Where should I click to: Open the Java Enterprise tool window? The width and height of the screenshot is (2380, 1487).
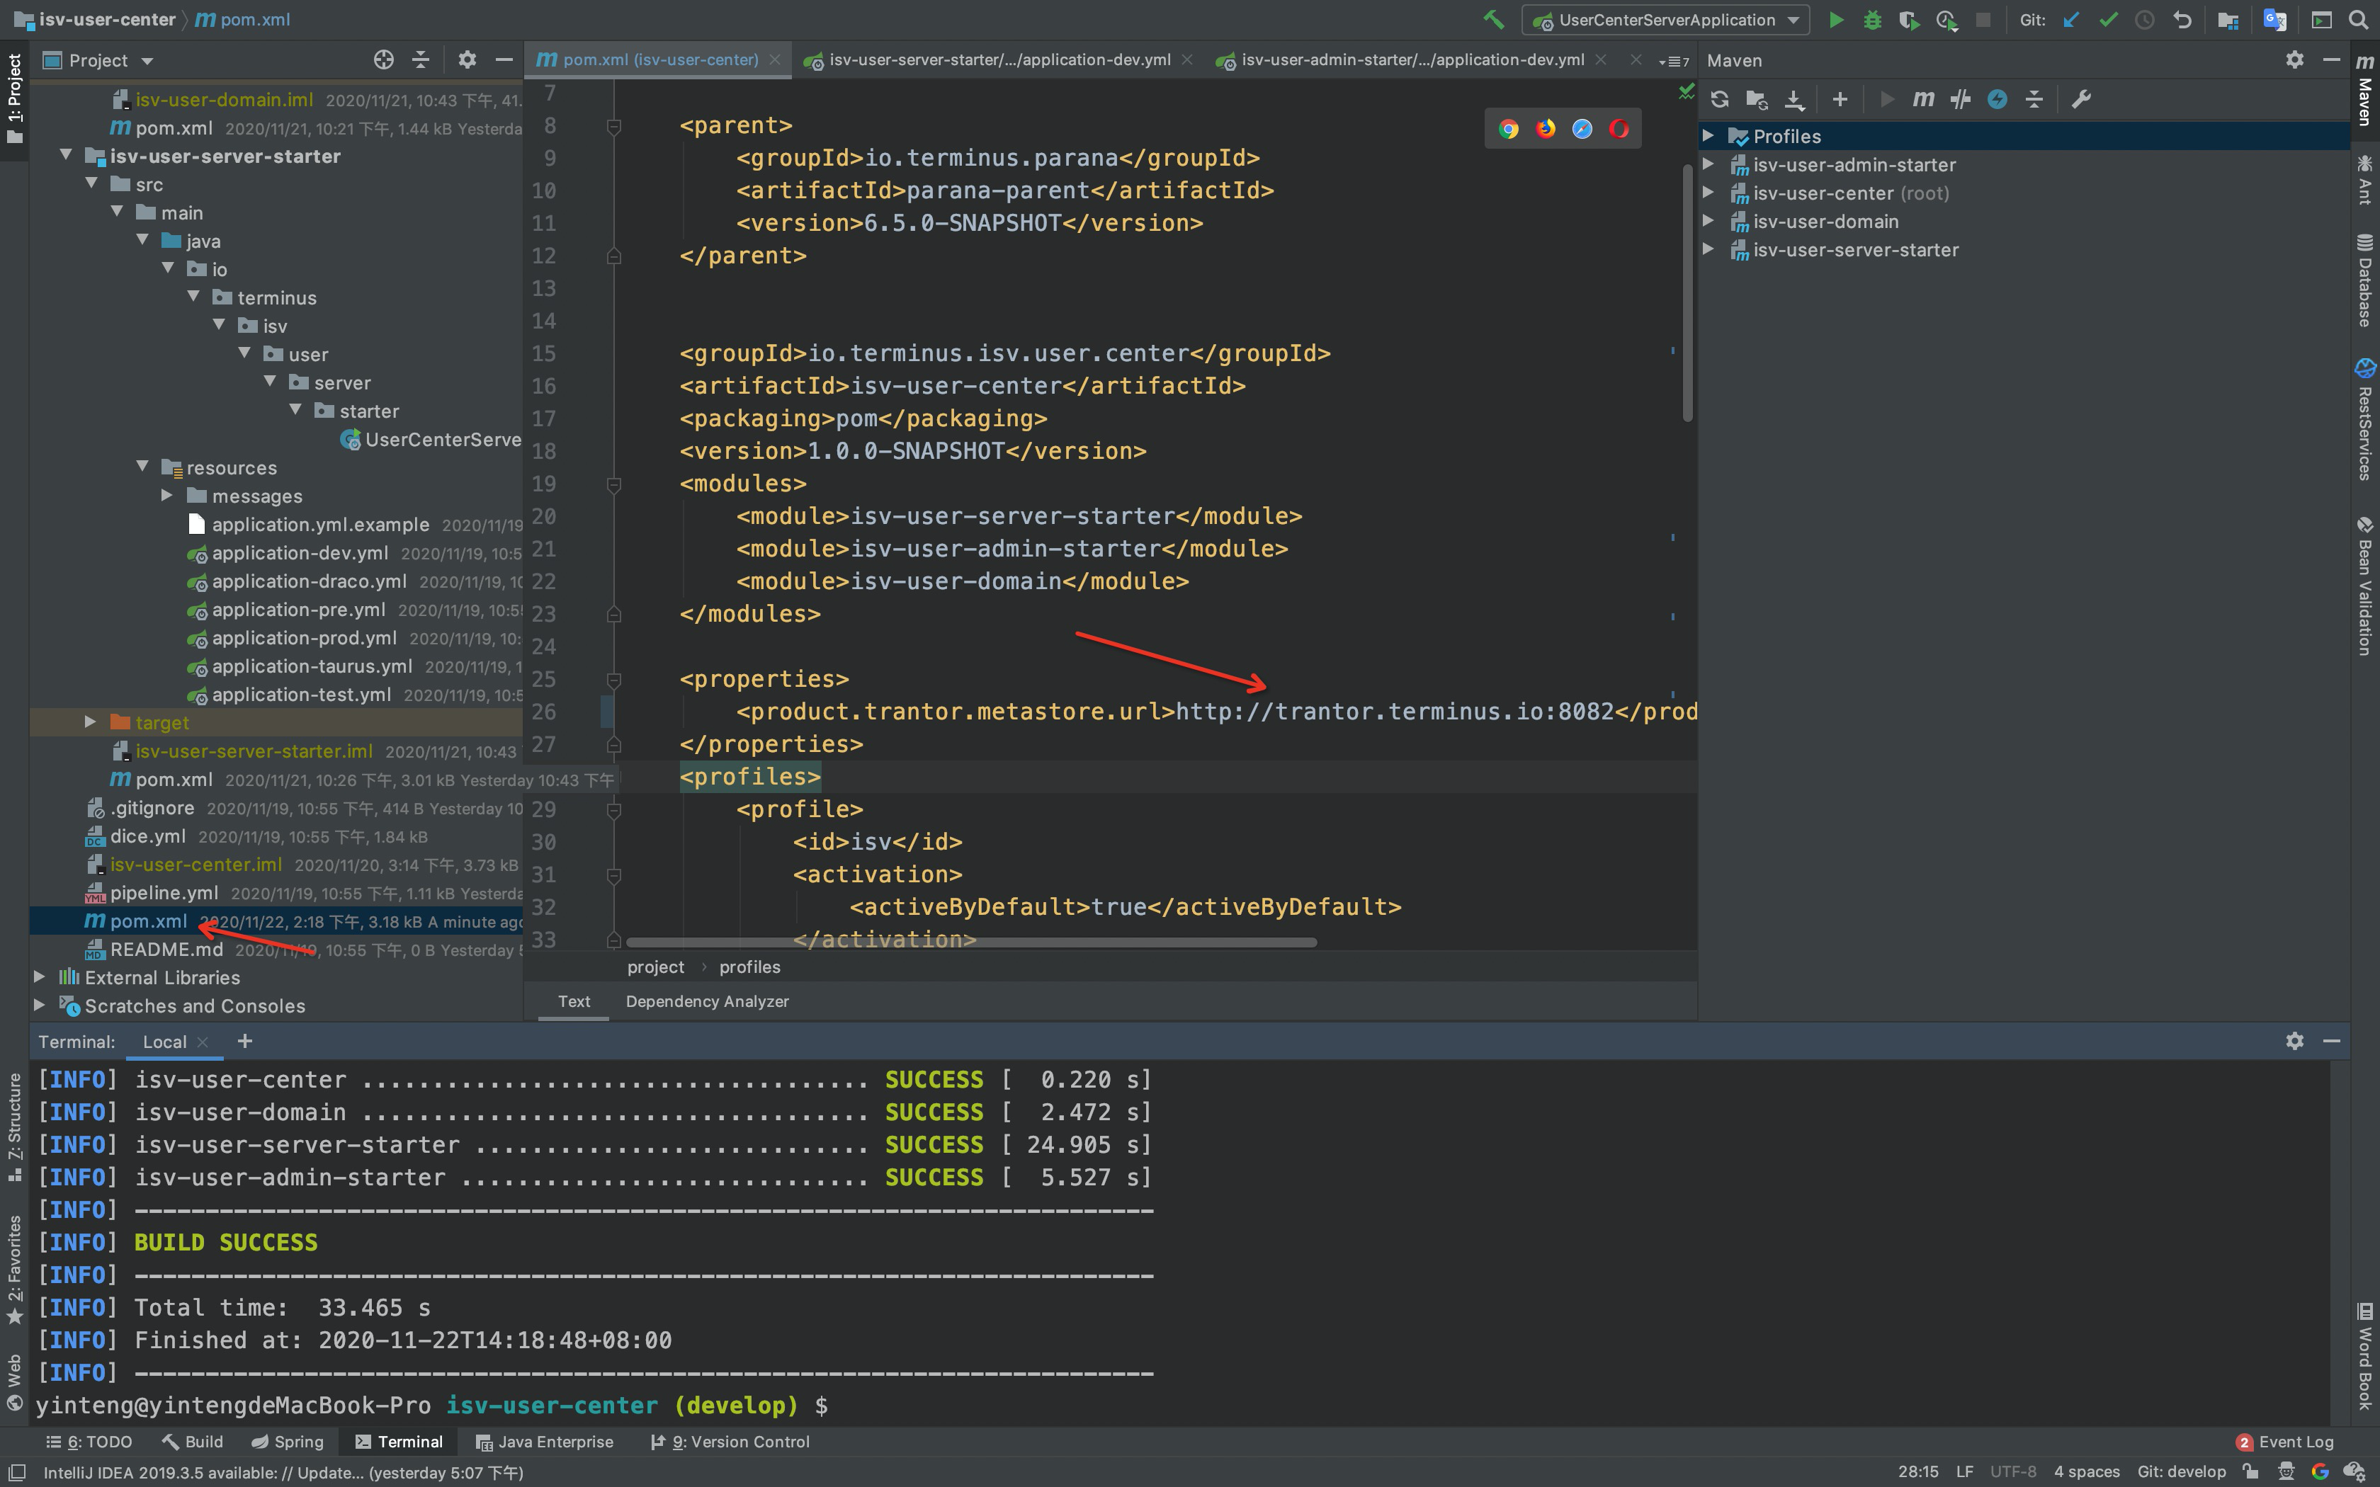544,1442
